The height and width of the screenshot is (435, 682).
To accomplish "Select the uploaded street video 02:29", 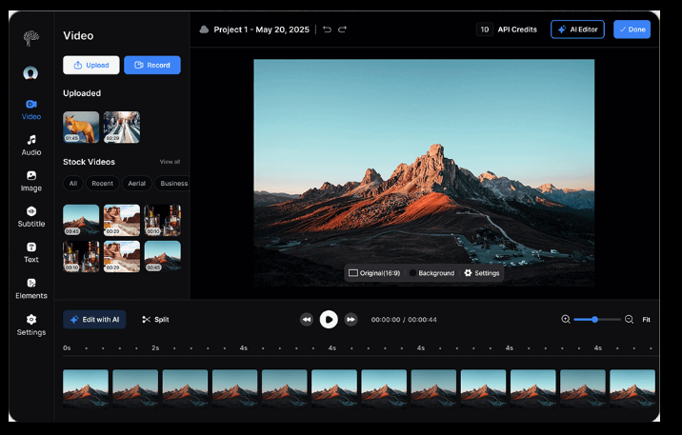I will click(x=122, y=128).
